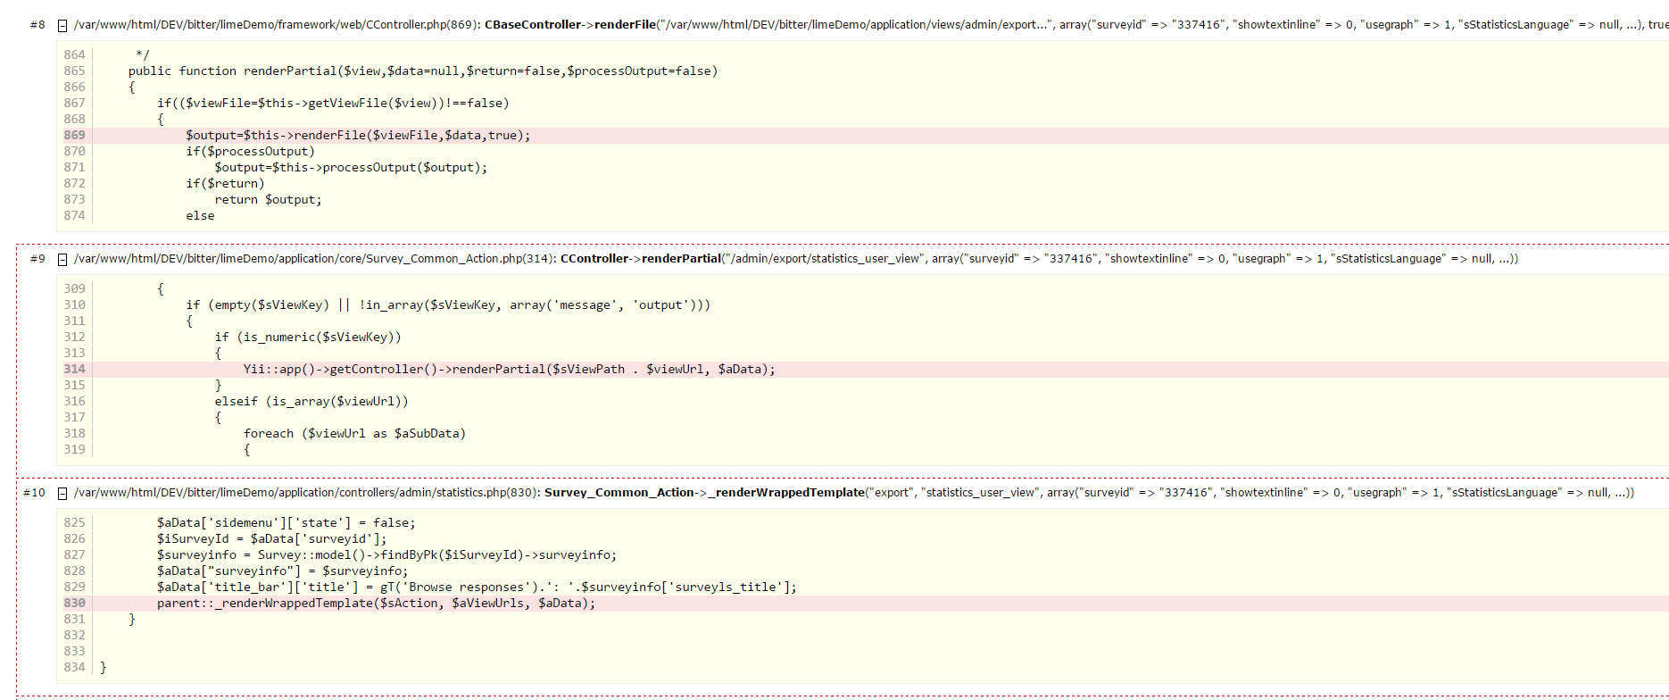Click the #9 stack frame number
1669x700 pixels.
tap(37, 259)
